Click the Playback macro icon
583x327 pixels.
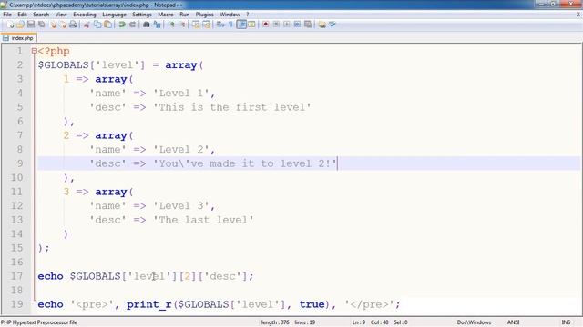point(286,25)
